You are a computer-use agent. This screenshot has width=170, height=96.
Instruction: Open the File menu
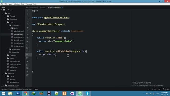pos(2,4)
